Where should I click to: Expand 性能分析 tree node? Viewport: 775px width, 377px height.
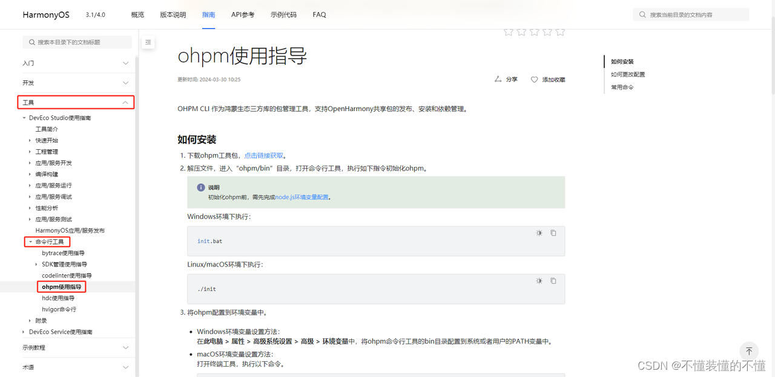click(x=30, y=208)
